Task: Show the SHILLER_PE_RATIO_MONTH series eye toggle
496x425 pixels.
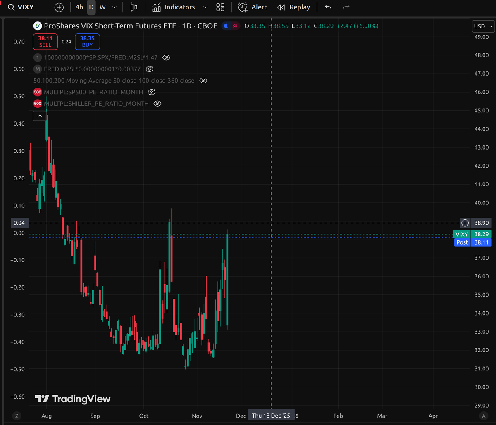Action: point(157,104)
